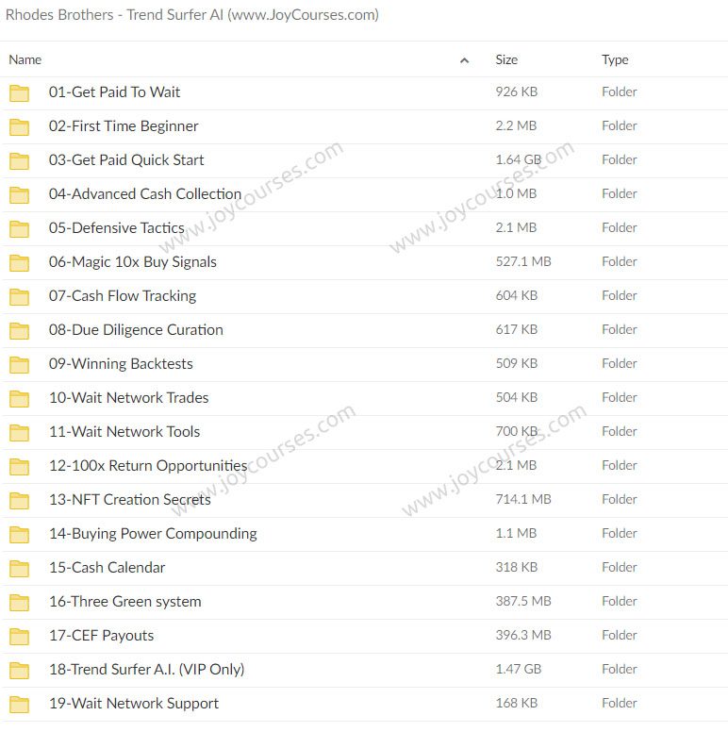Click the folder icon beside 02-First Time Beginner
728x732 pixels.
[19, 127]
